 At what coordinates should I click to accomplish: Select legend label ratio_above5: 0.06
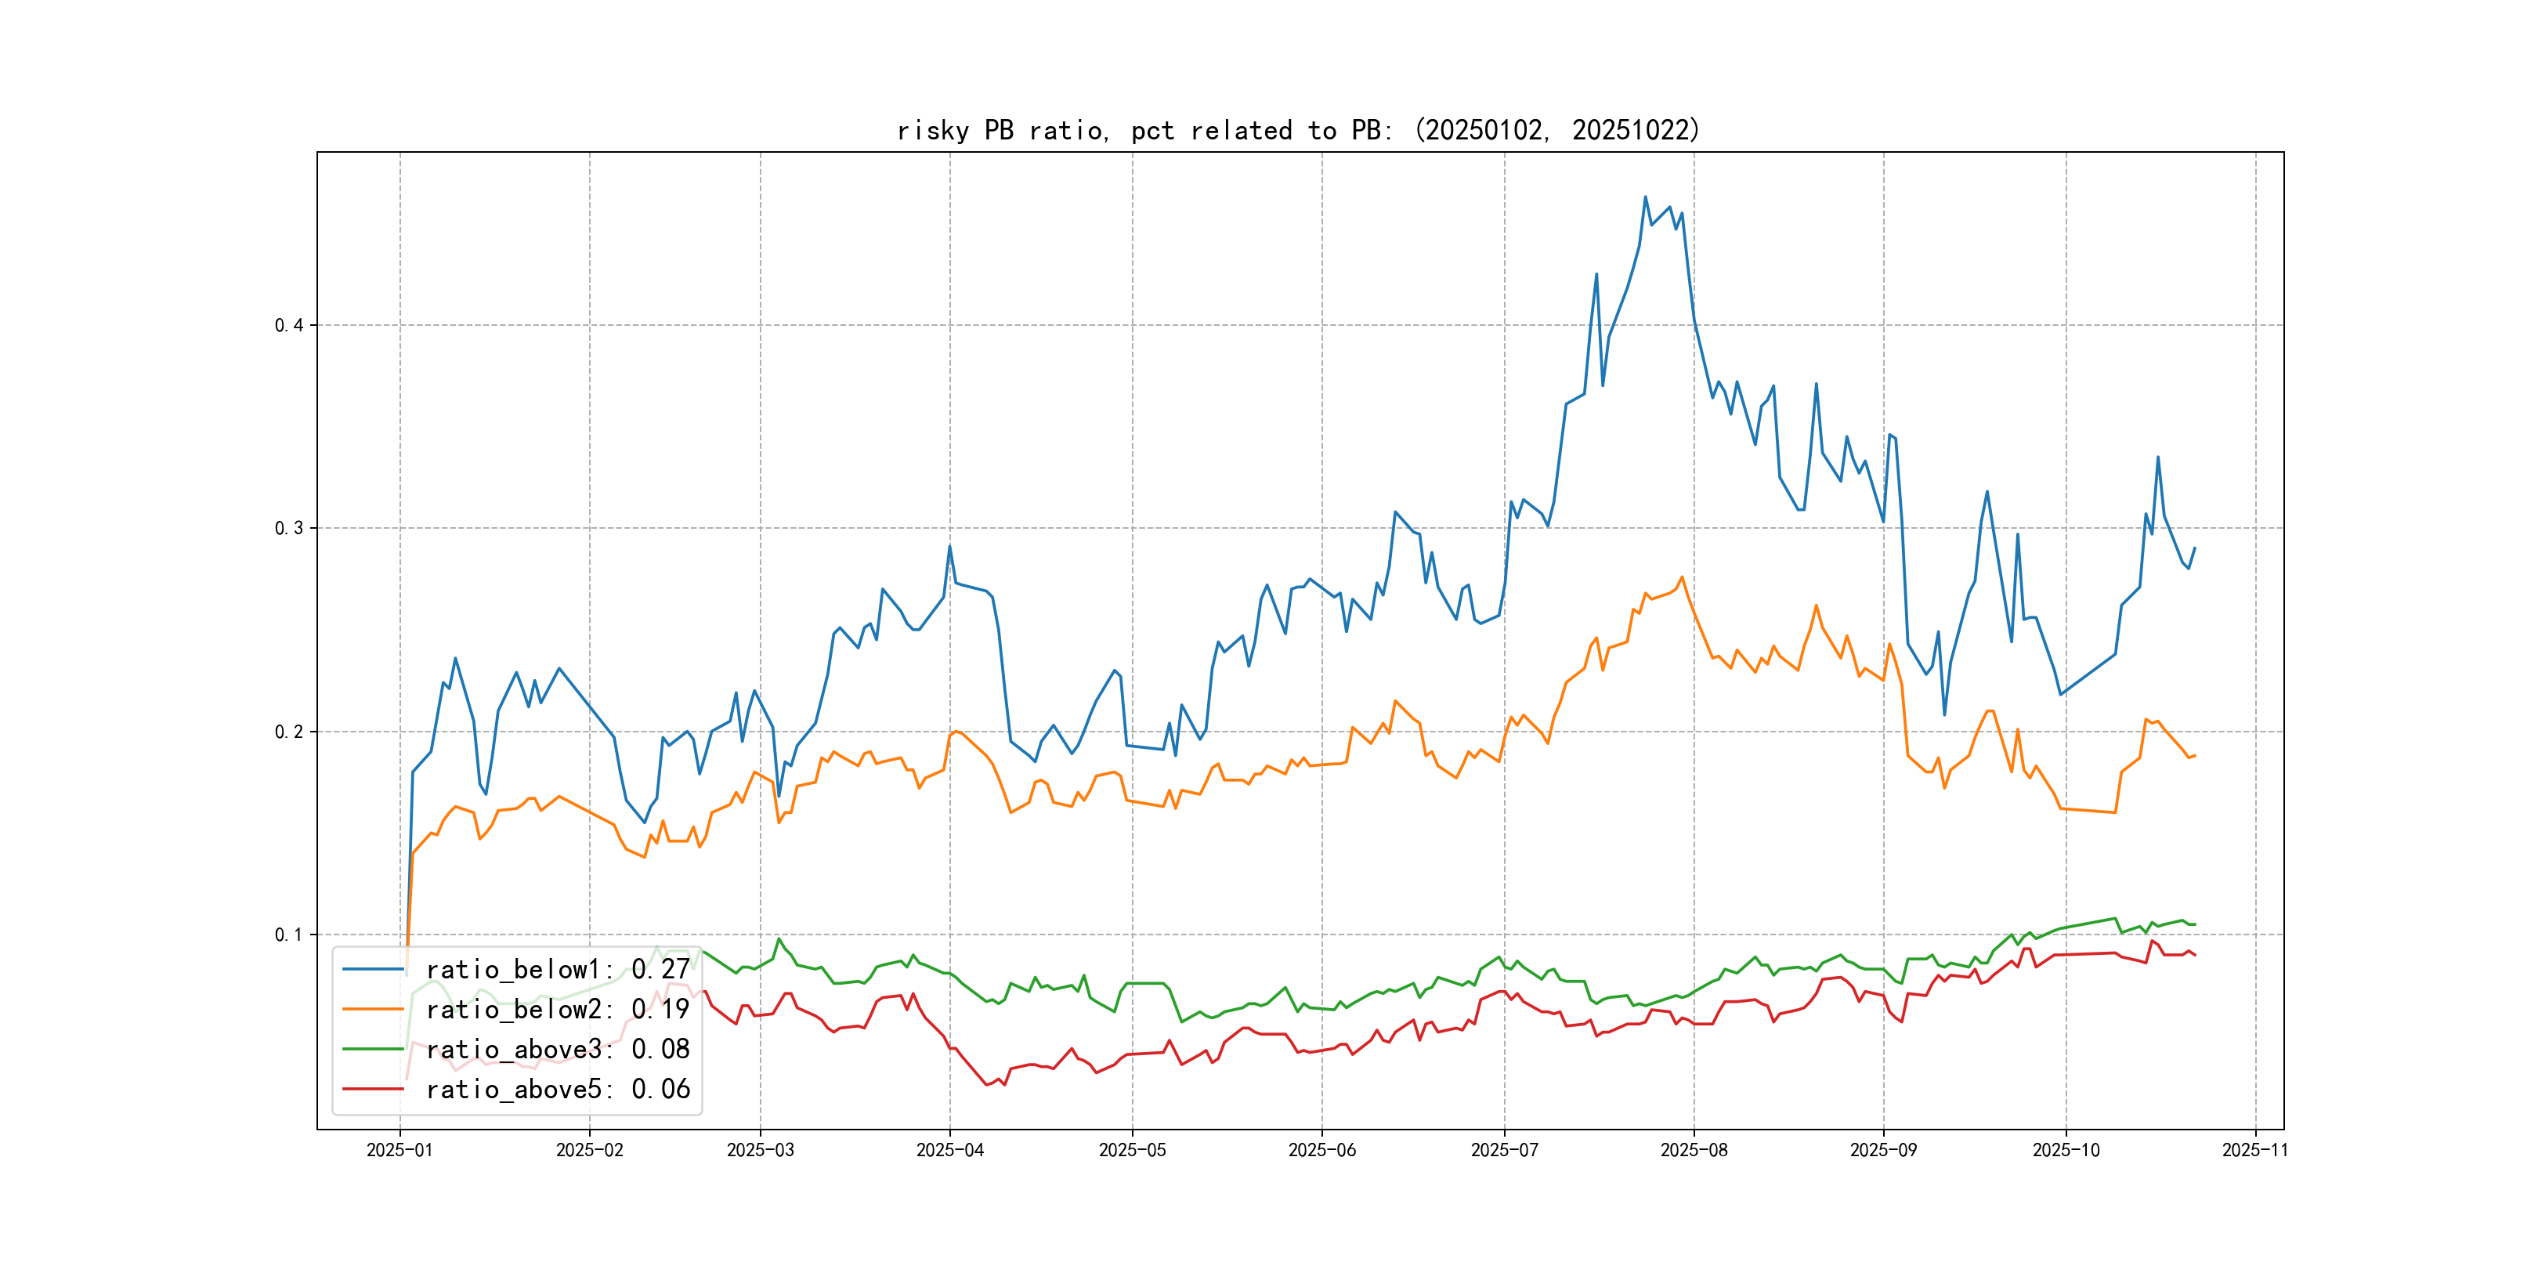[558, 1089]
